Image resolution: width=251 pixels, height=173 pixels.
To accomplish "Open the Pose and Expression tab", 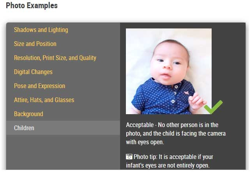I will click(39, 86).
